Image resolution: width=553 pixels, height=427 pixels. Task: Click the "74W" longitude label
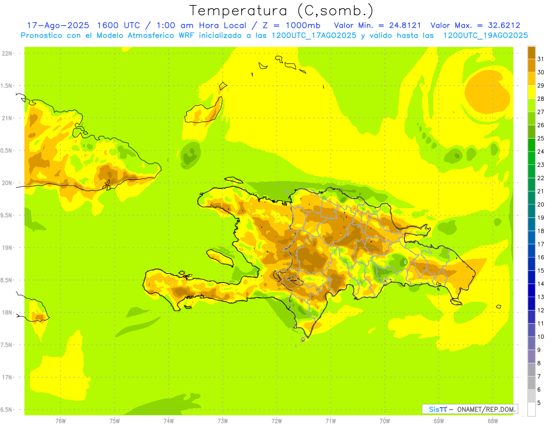click(x=168, y=421)
